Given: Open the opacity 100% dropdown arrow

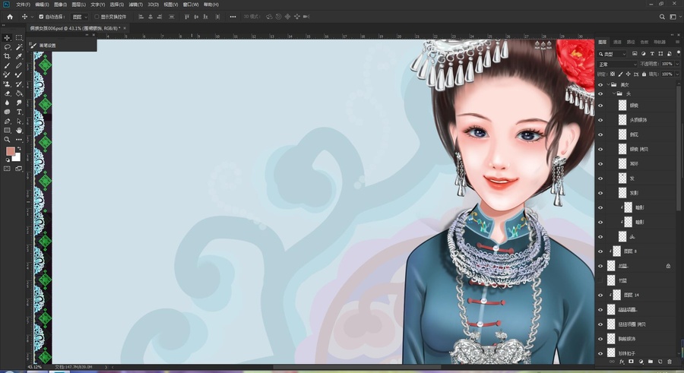Looking at the screenshot, I should 677,64.
